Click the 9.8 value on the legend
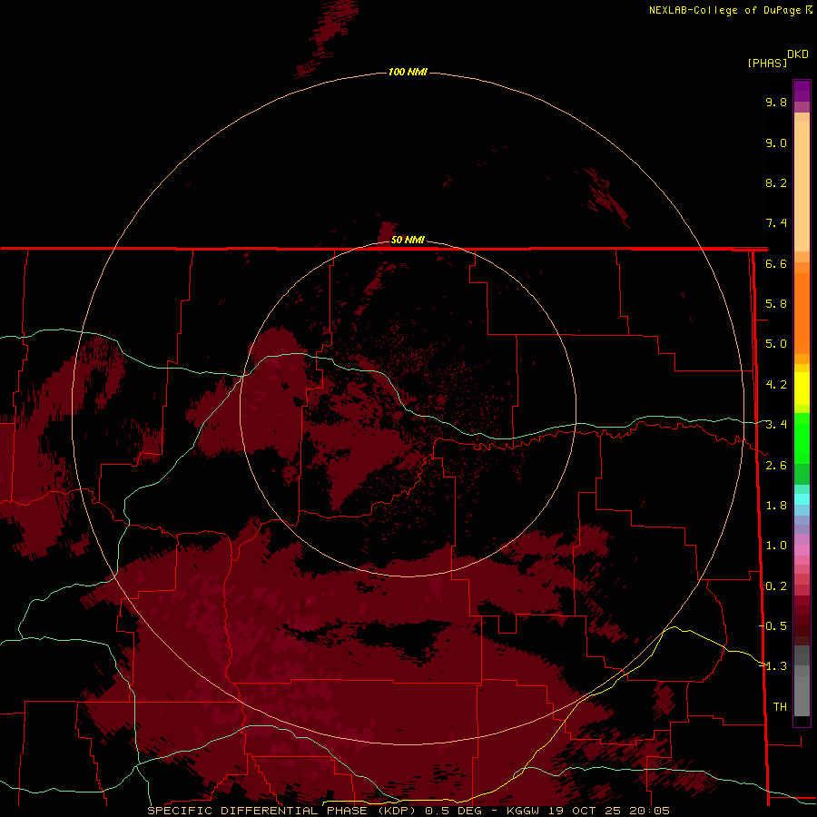Screen dimensions: 817x817 tap(776, 102)
